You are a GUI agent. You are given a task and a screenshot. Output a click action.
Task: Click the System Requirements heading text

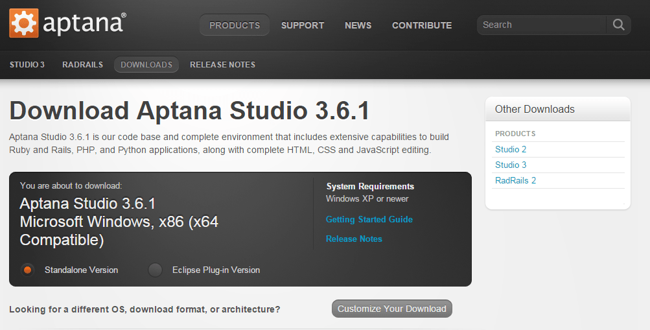(370, 187)
